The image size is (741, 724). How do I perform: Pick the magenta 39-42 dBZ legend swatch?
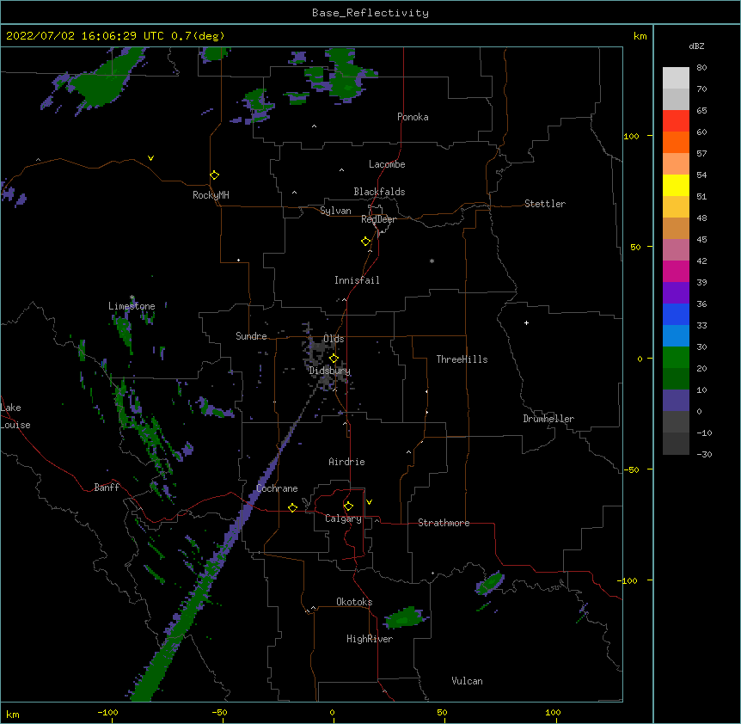(676, 271)
